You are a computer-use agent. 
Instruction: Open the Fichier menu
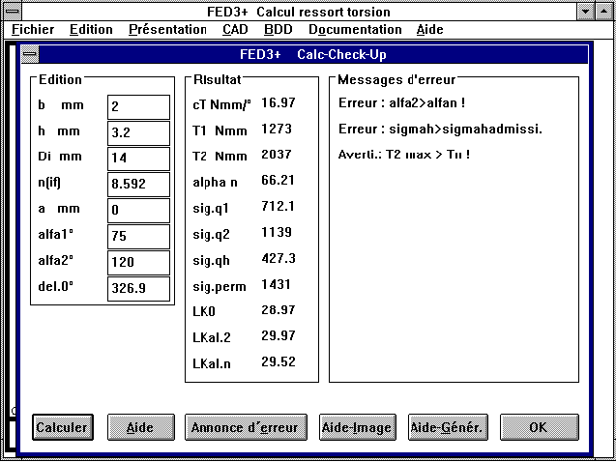(x=32, y=29)
